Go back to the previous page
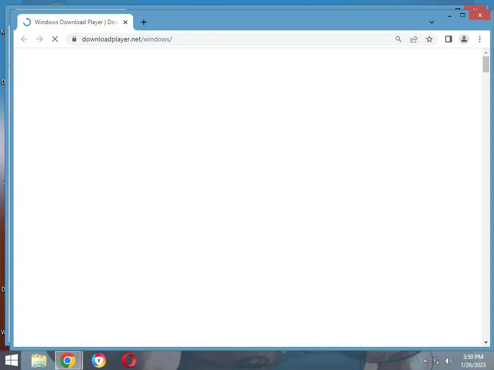Image resolution: width=494 pixels, height=370 pixels. point(24,39)
